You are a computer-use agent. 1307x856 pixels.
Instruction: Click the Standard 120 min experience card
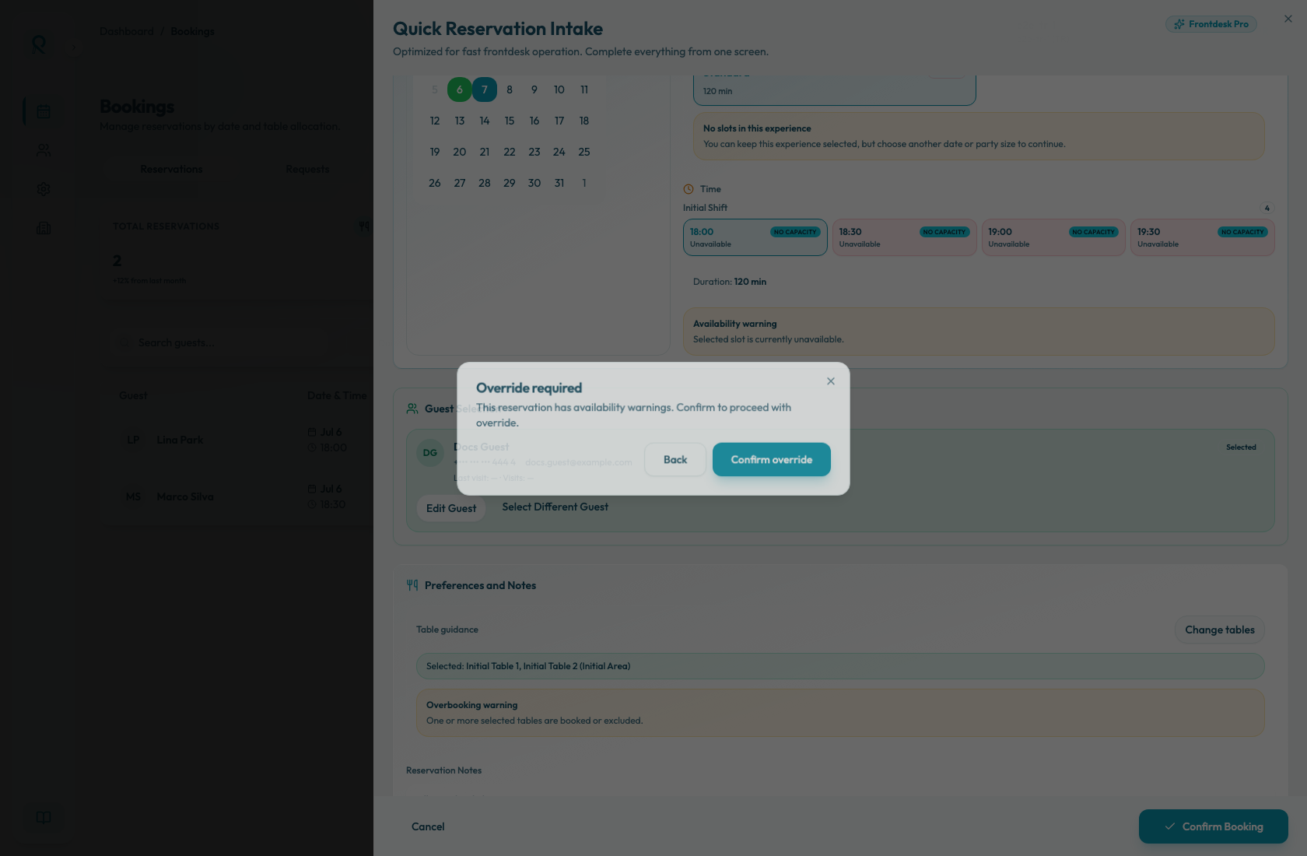(x=835, y=89)
